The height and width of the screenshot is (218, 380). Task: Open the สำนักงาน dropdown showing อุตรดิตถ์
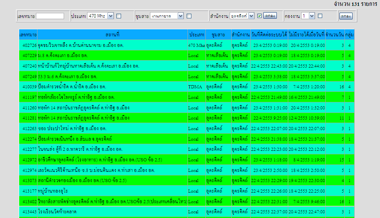pyautogui.click(x=242, y=16)
